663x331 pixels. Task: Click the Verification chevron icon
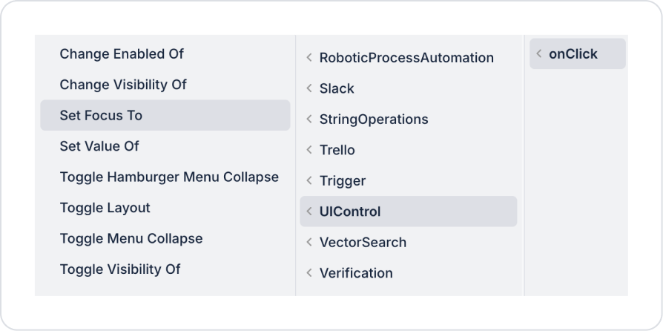tap(309, 273)
